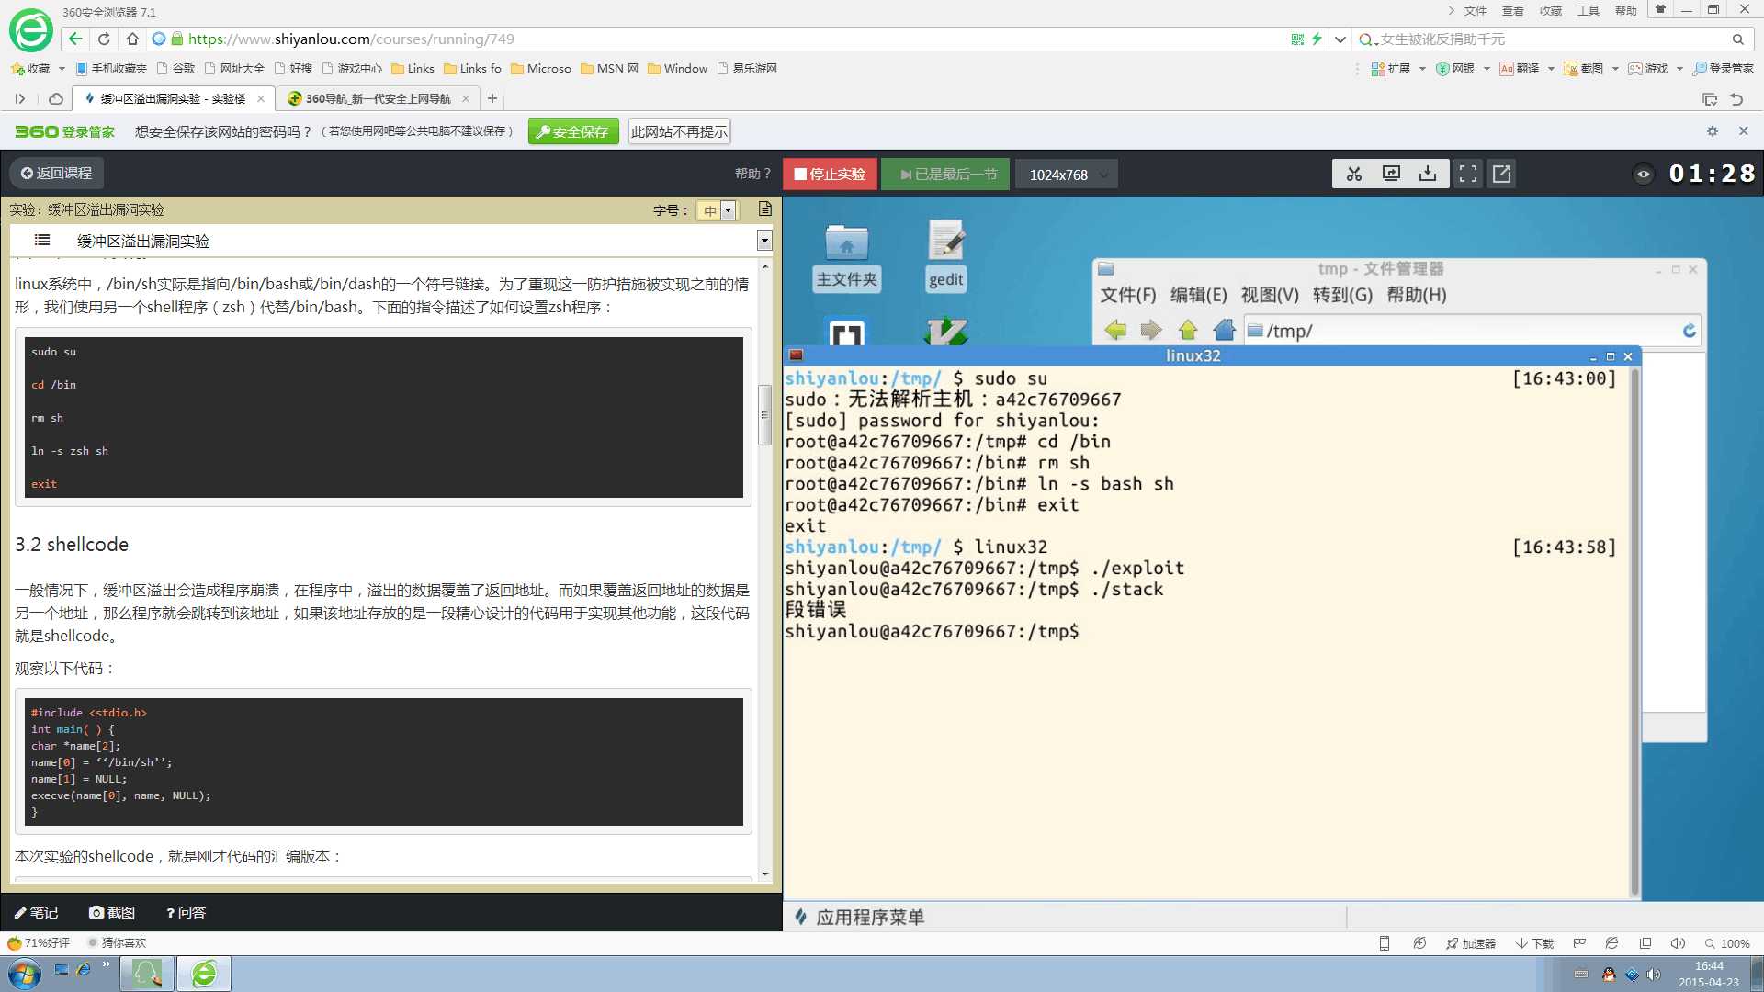The height and width of the screenshot is (992, 1764).
Task: Open the 应用程序菜单 applications menu
Action: click(860, 917)
